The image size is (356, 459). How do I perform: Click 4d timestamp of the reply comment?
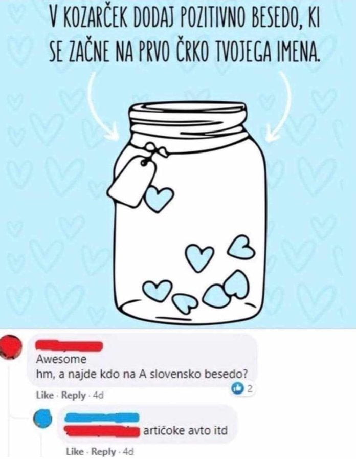pyautogui.click(x=128, y=451)
